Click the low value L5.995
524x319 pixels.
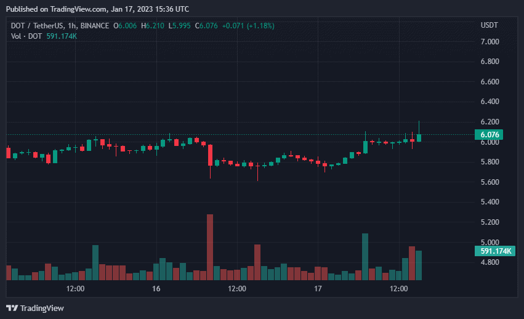click(179, 26)
